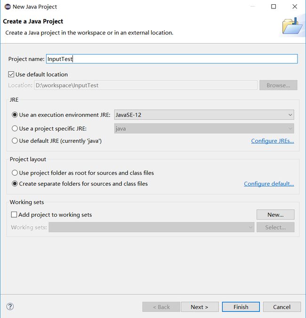Uncheck Use default location checkbox
Image resolution: width=306 pixels, height=318 pixels.
click(x=12, y=74)
